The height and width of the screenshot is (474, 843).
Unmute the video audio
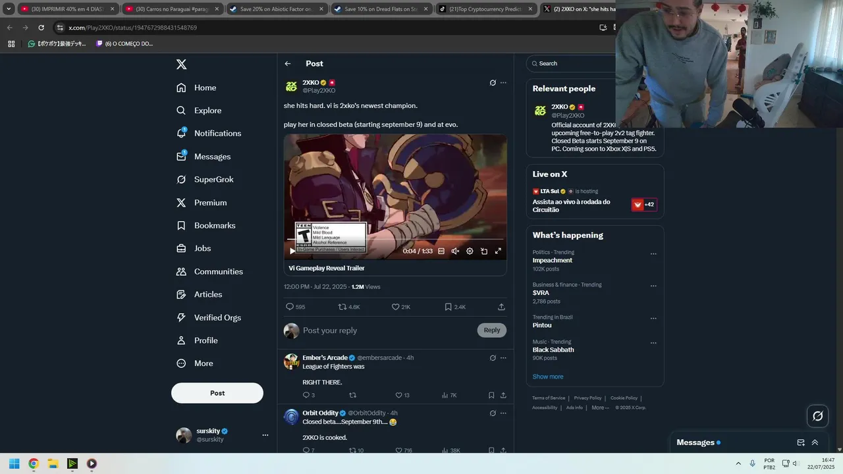(x=455, y=251)
